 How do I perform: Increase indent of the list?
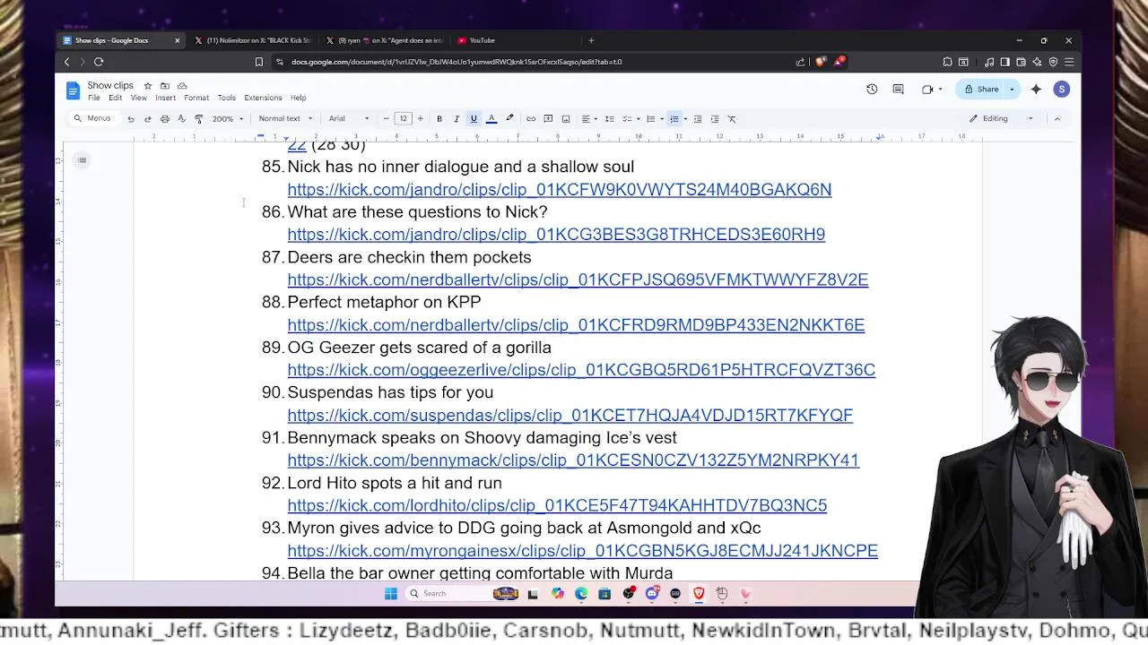(715, 118)
